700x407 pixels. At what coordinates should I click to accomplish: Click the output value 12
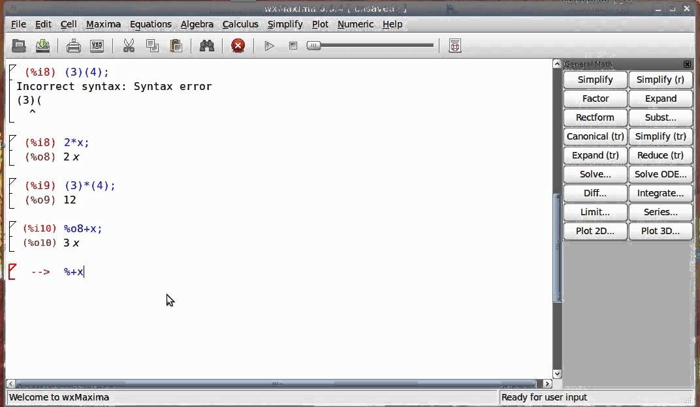click(x=70, y=200)
